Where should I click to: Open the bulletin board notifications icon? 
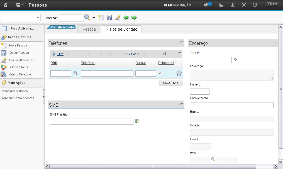pyautogui.click(x=206, y=5)
